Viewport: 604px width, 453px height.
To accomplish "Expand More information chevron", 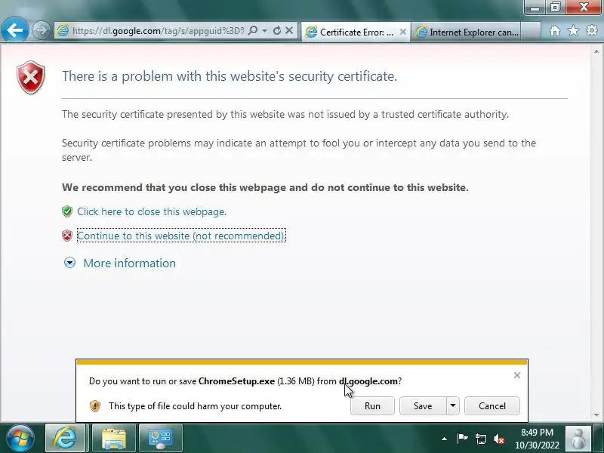I will pyautogui.click(x=69, y=263).
